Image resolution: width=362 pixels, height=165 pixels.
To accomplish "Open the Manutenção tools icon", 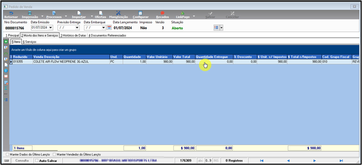I will 119,15.
